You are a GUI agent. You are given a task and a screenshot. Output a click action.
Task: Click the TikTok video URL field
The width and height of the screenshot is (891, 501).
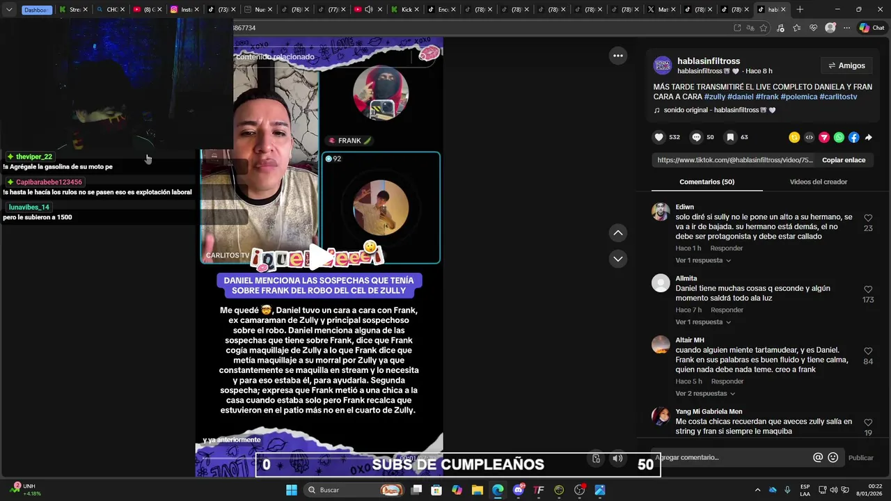734,160
